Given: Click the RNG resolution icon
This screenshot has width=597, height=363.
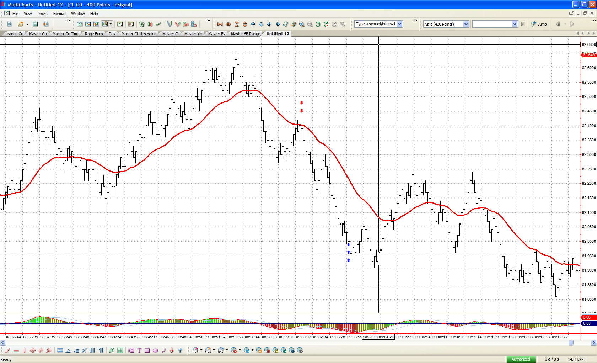Looking at the screenshot, I should pos(221,351).
